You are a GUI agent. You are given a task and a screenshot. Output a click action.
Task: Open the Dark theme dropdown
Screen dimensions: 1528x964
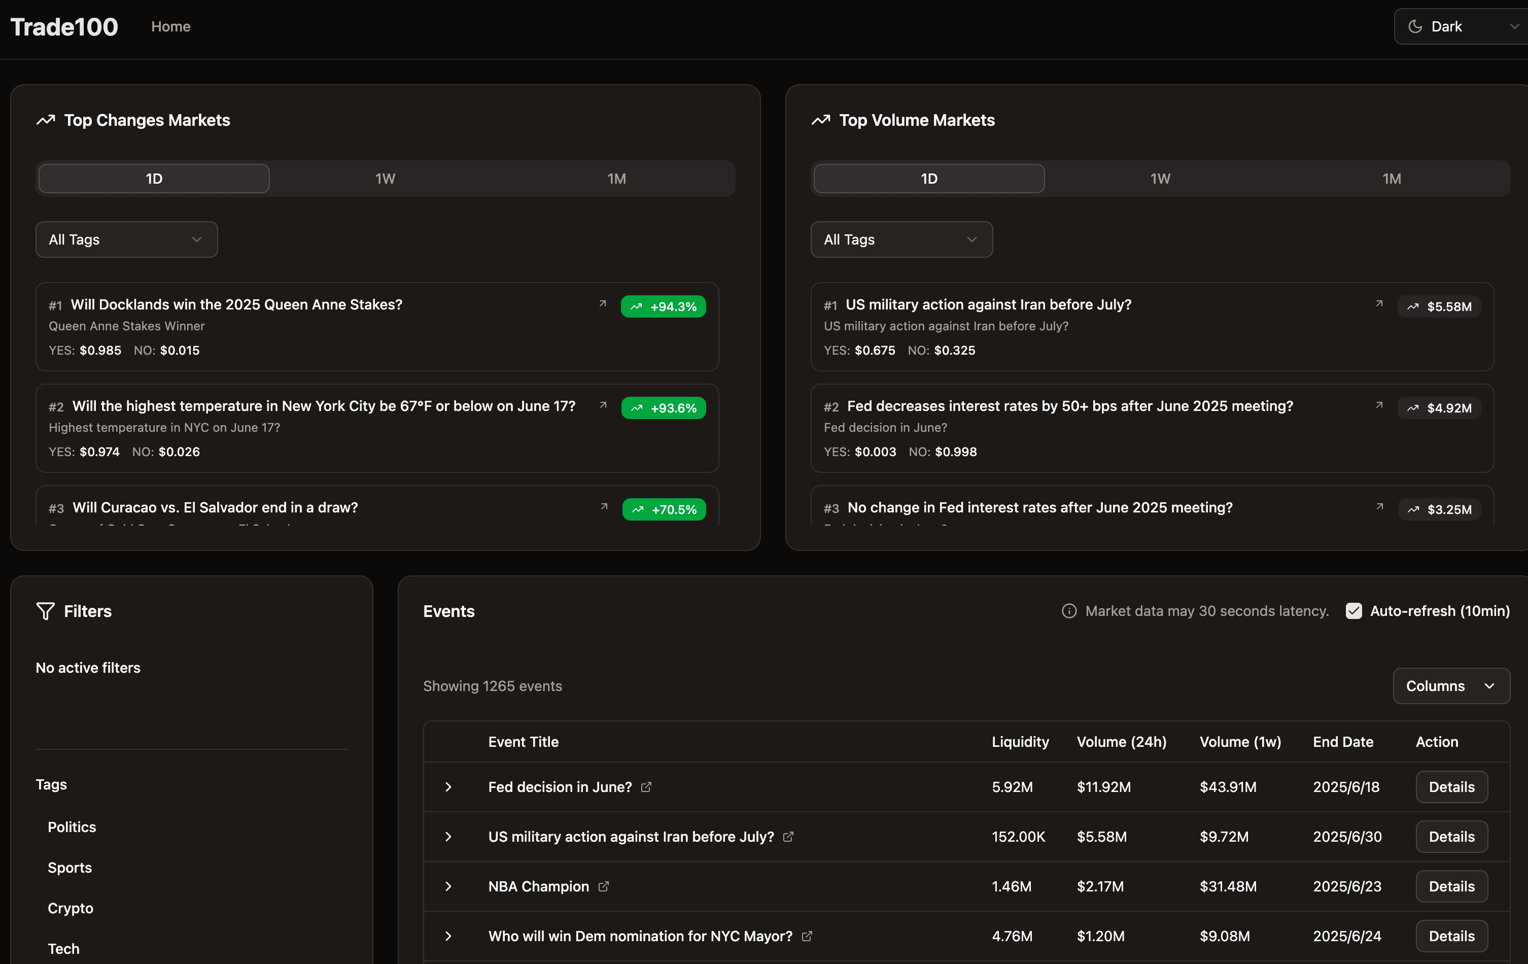1461,26
